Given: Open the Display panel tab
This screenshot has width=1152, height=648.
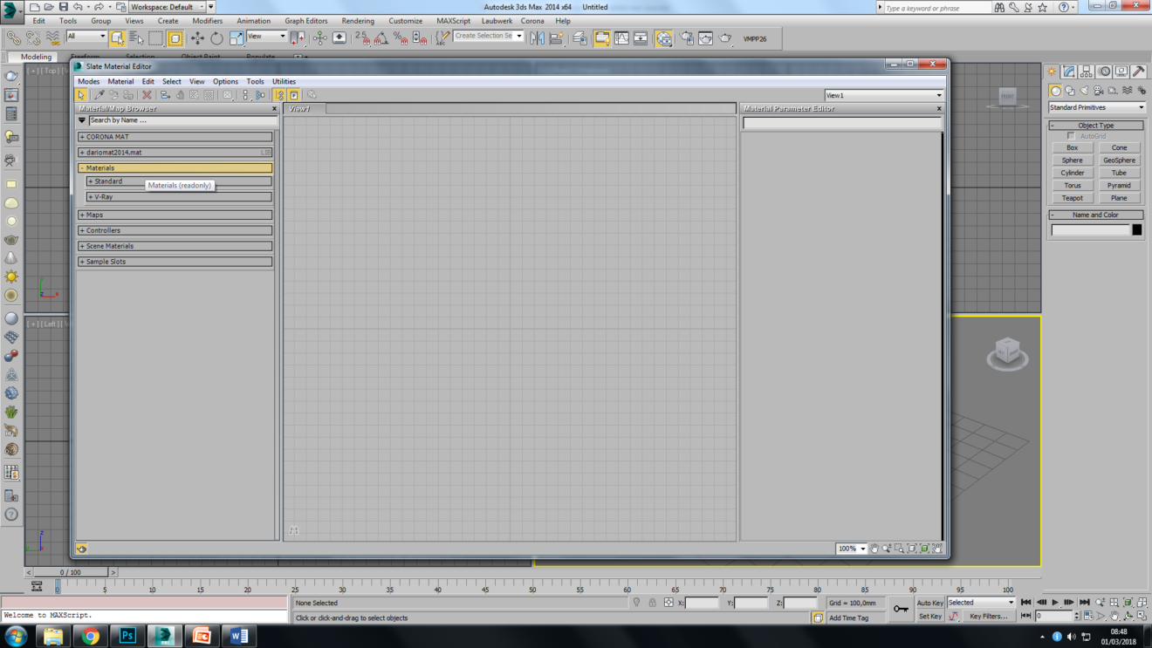Looking at the screenshot, I should click(x=1121, y=72).
